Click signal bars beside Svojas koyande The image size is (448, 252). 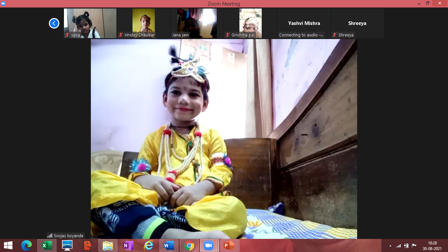(x=50, y=236)
